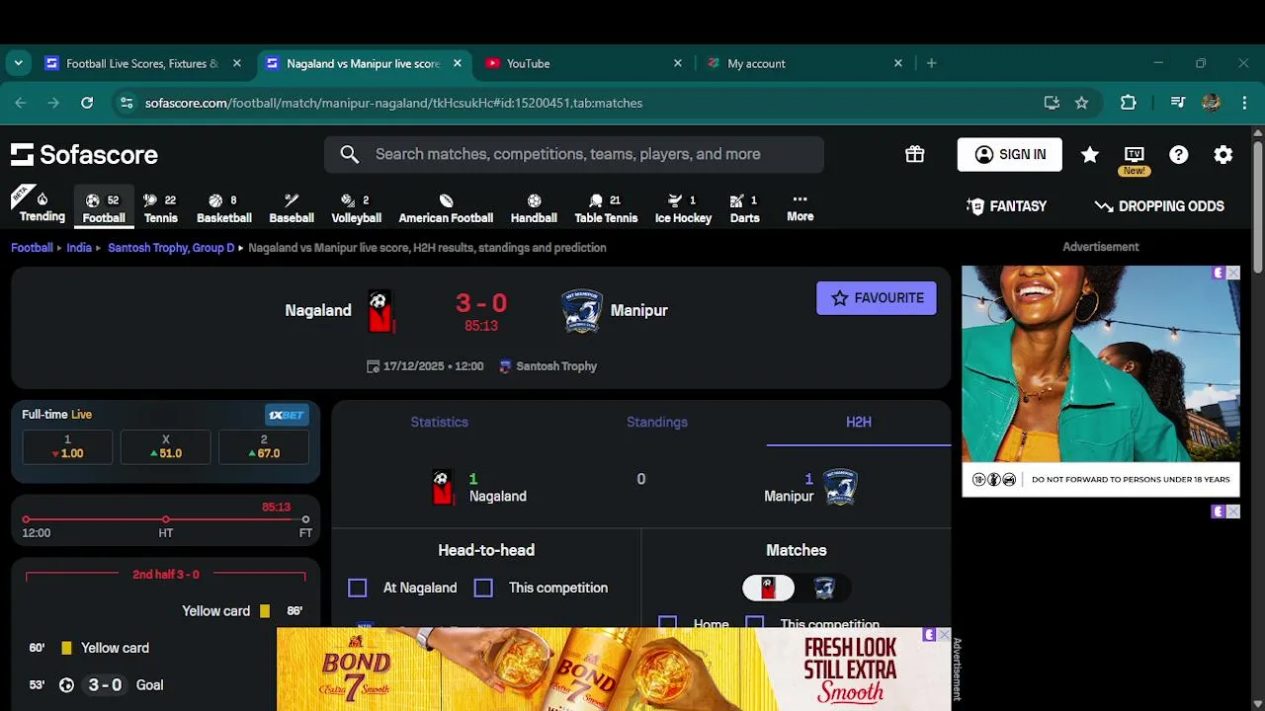This screenshot has width=1265, height=711.
Task: Click the SIGN IN button
Action: (1010, 155)
